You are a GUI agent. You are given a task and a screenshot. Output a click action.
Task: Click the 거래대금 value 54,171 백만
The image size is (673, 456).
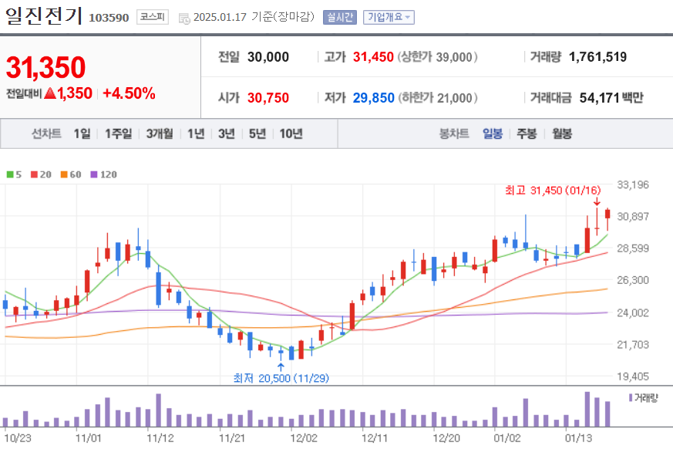[611, 98]
